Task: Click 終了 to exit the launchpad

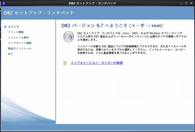Action: click(x=11, y=54)
